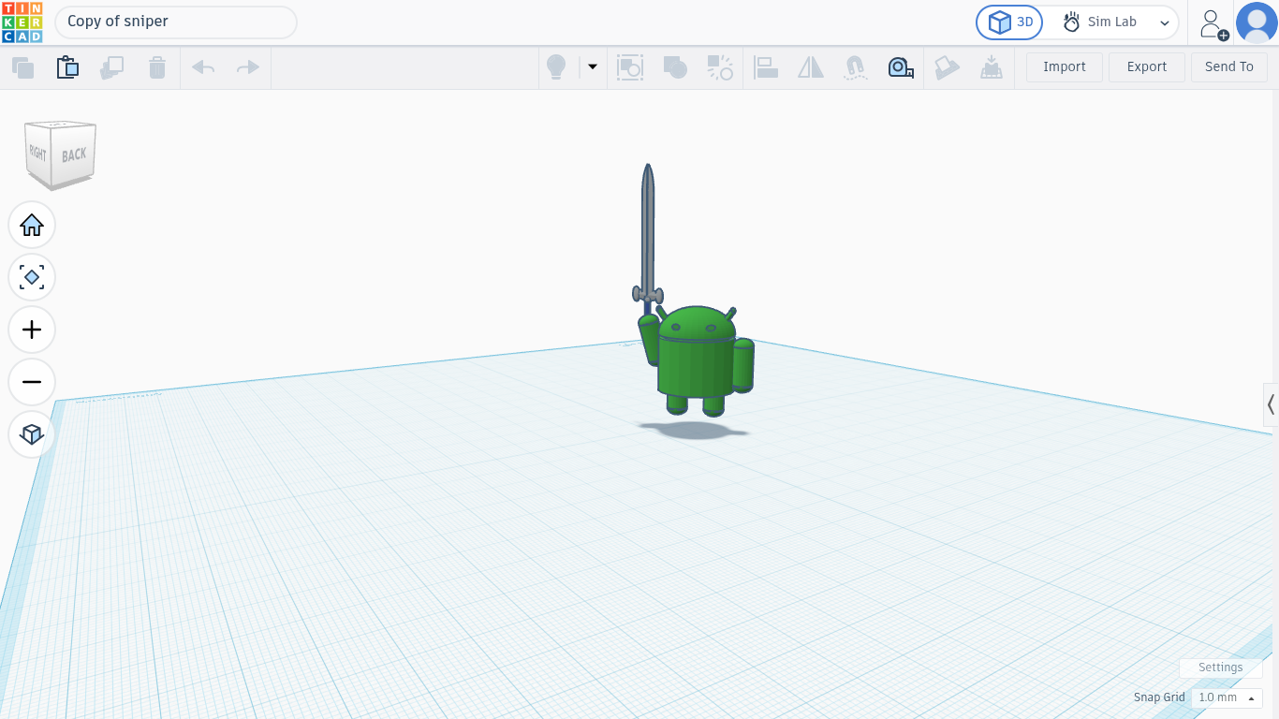Switch to Sim Lab mode
The width and height of the screenshot is (1279, 719).
[1100, 22]
